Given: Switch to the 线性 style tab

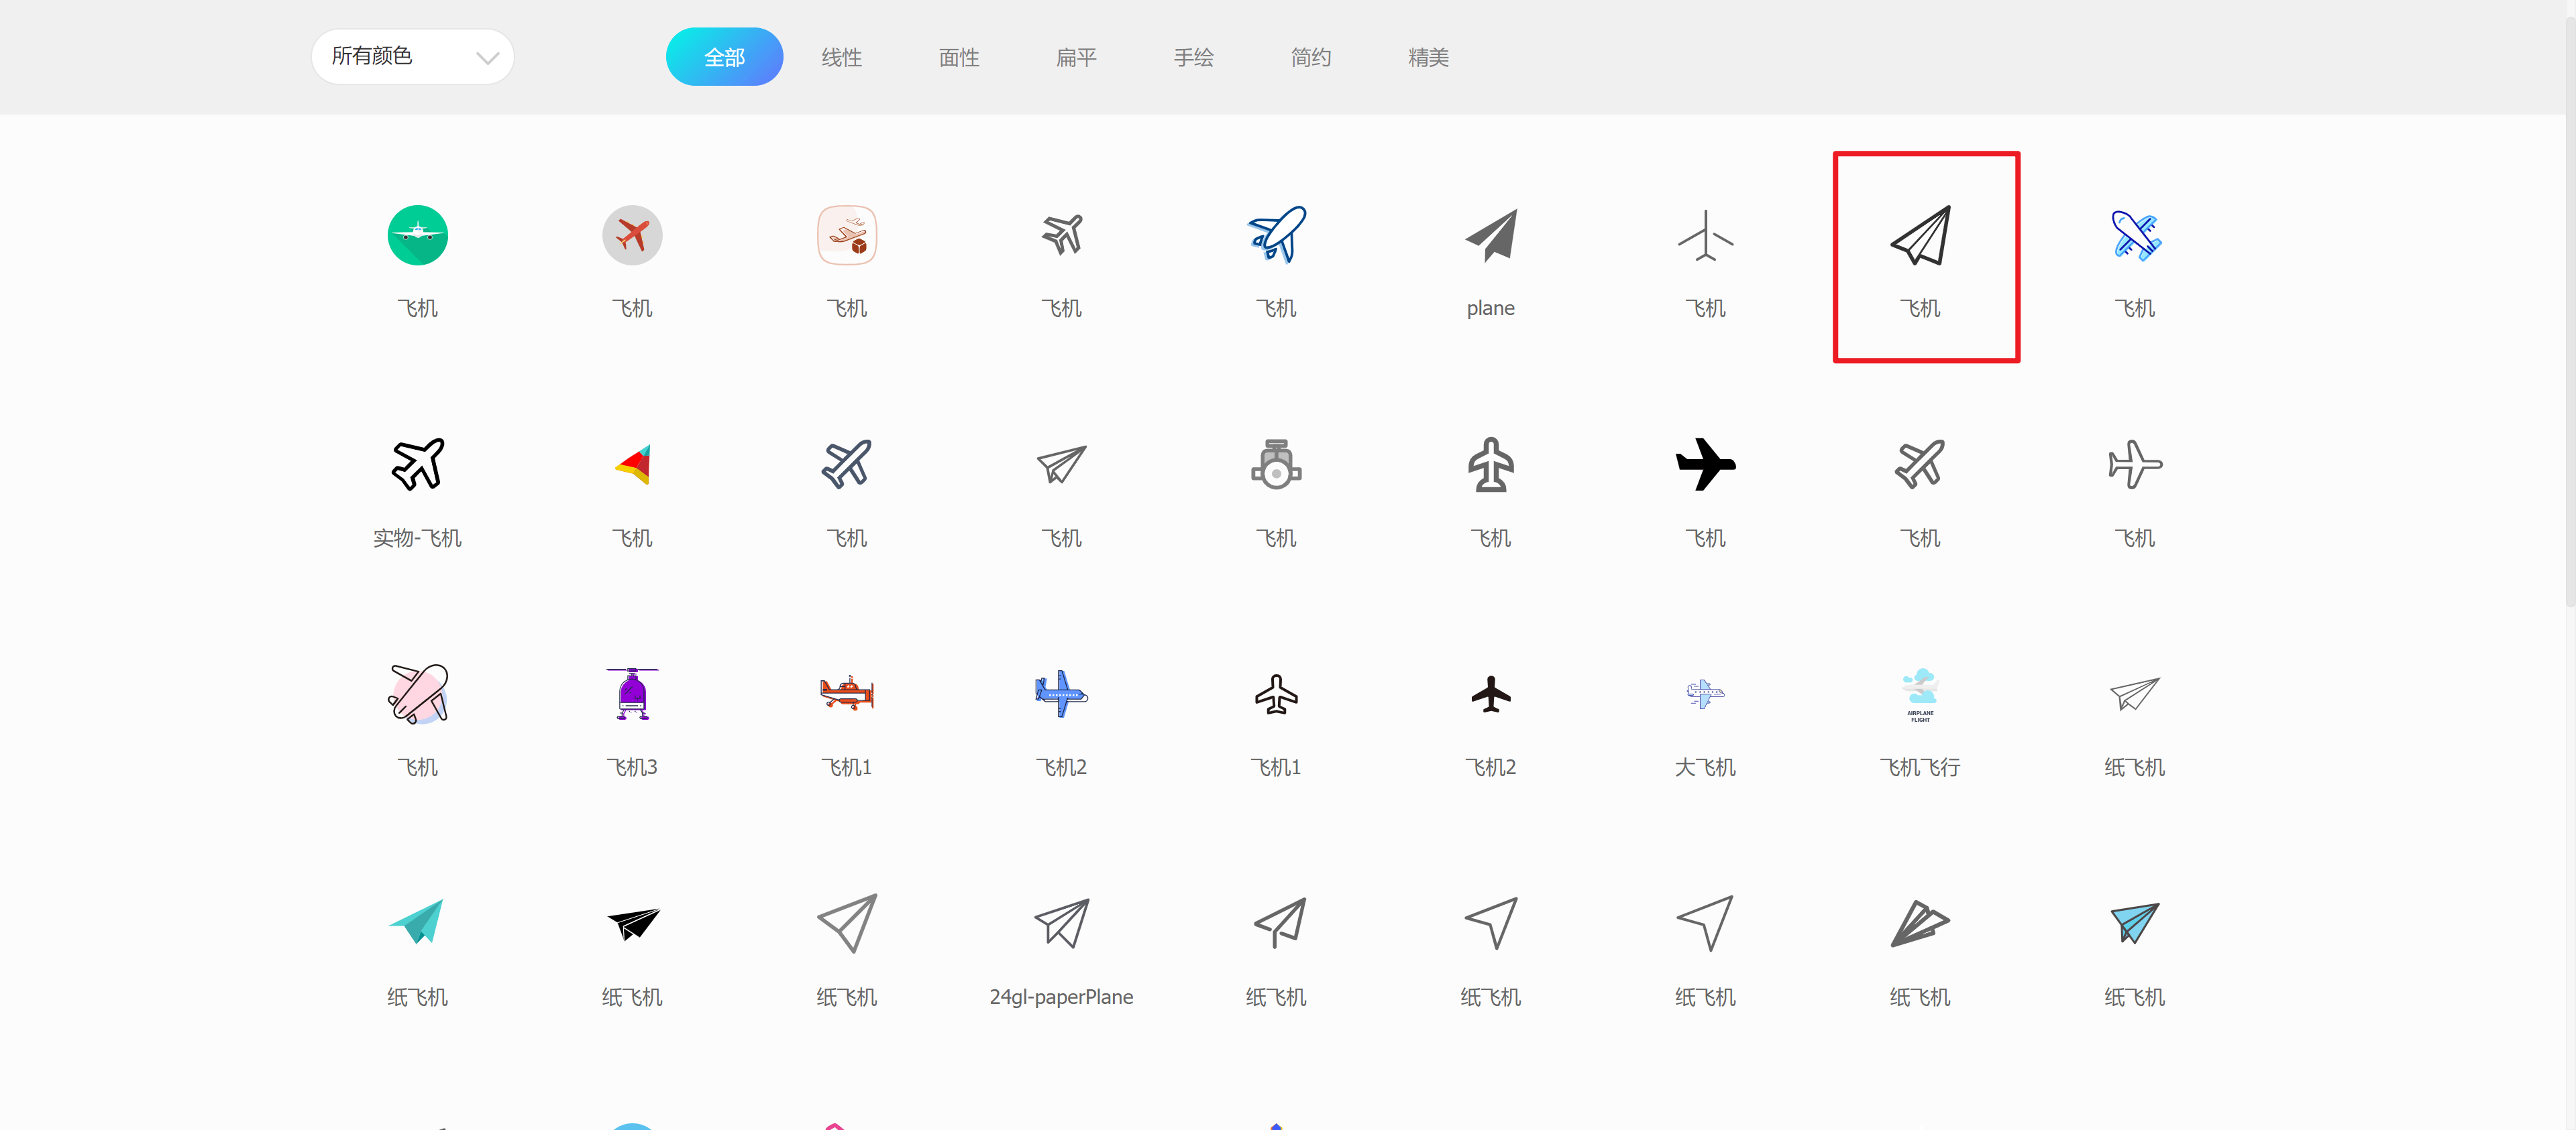Looking at the screenshot, I should coord(841,58).
